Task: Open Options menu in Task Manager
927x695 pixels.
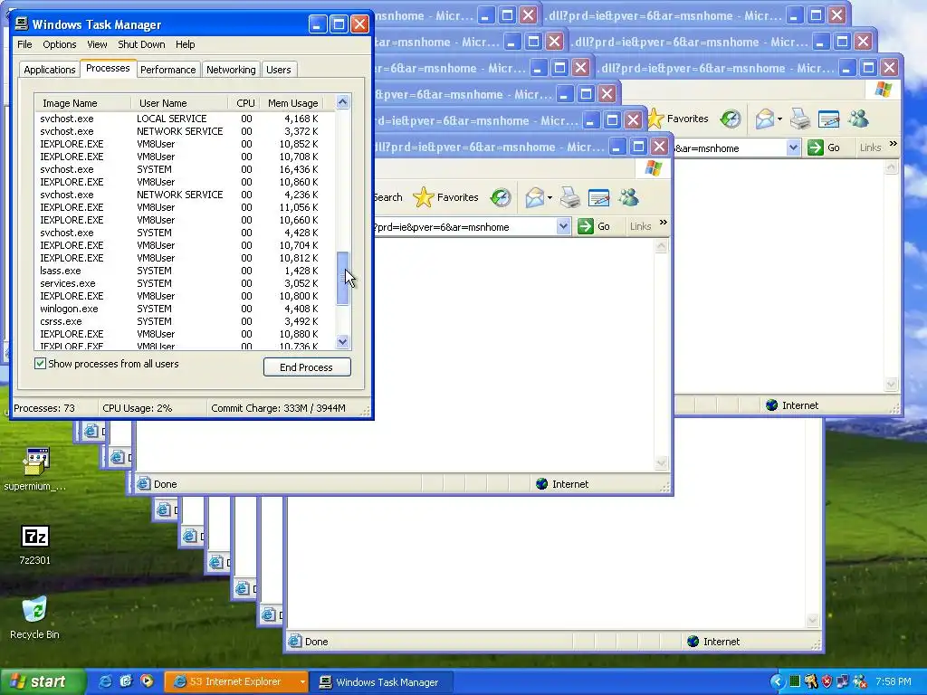Action: click(x=59, y=44)
